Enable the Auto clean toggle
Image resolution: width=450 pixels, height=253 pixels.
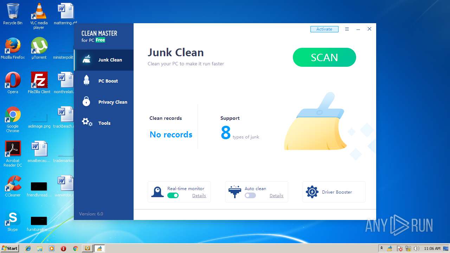tap(250, 195)
